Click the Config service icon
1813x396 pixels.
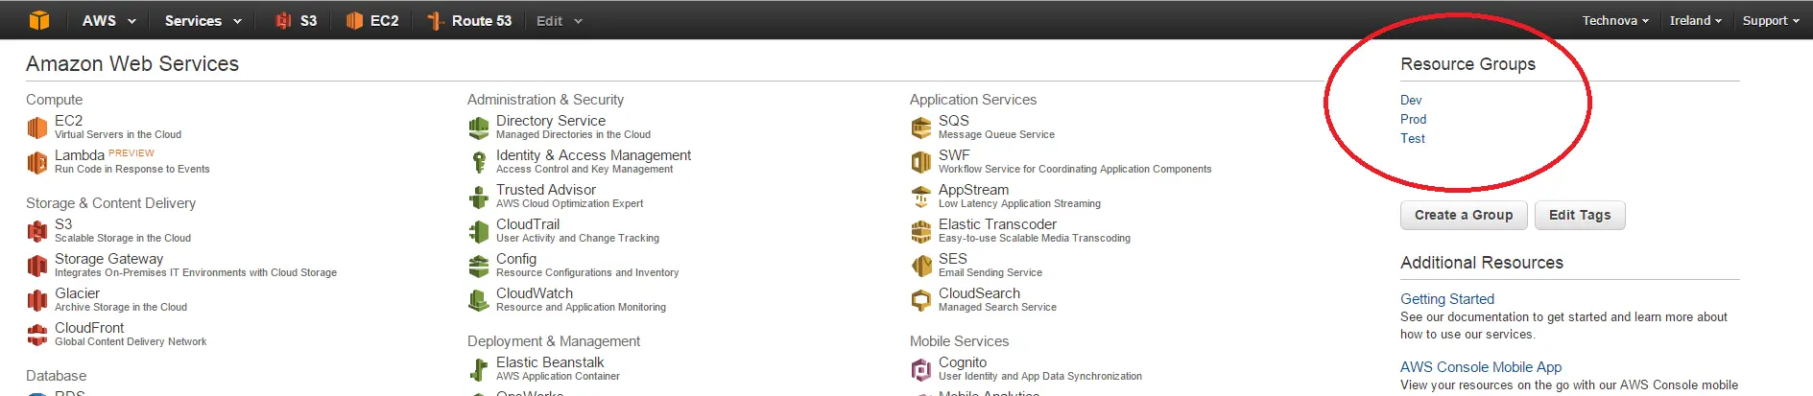[x=479, y=266]
